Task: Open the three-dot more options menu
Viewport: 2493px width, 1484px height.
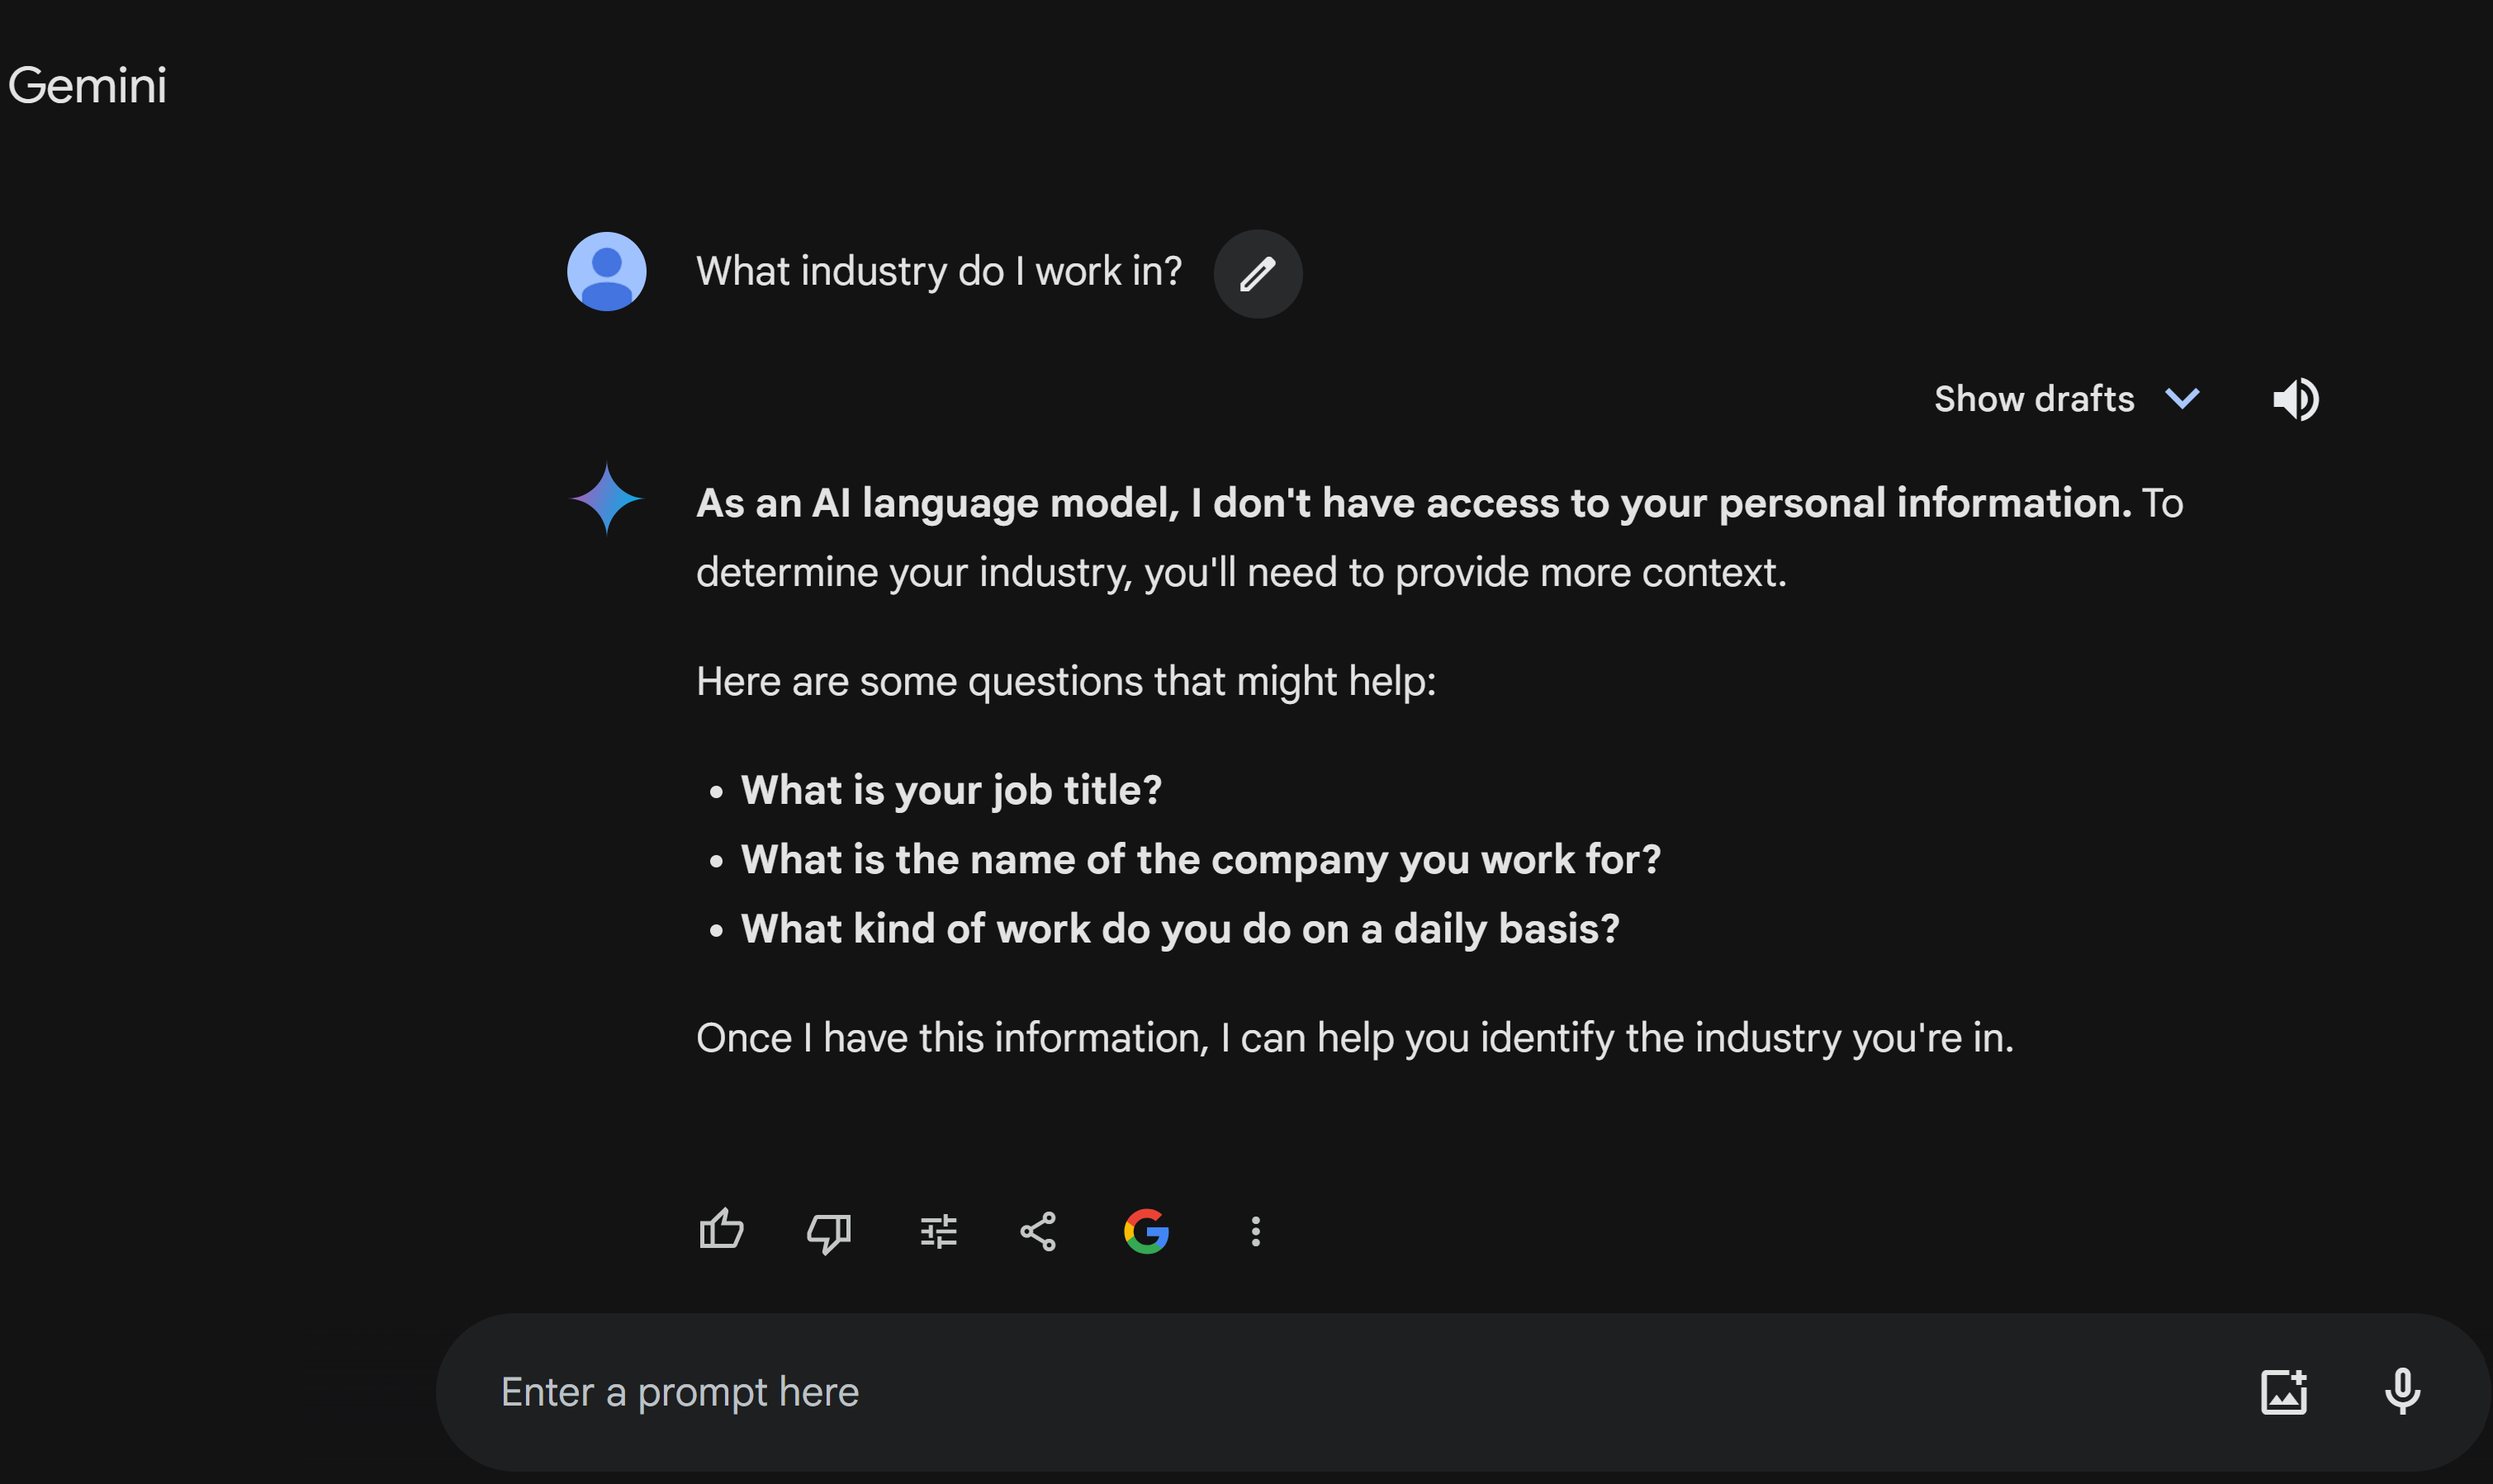Action: pyautogui.click(x=1255, y=1231)
